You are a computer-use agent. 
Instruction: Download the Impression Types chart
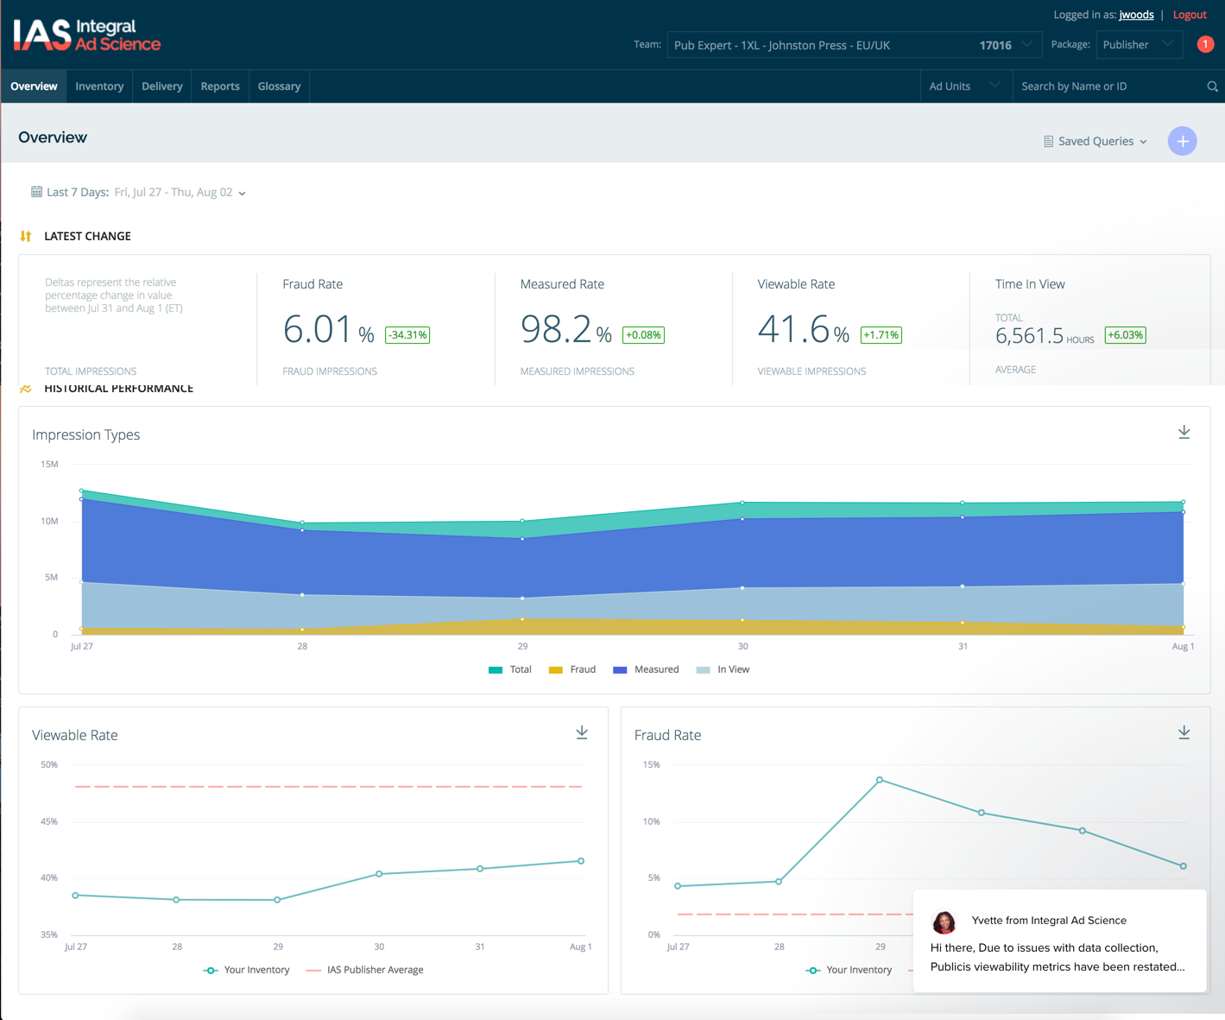pyautogui.click(x=1184, y=432)
